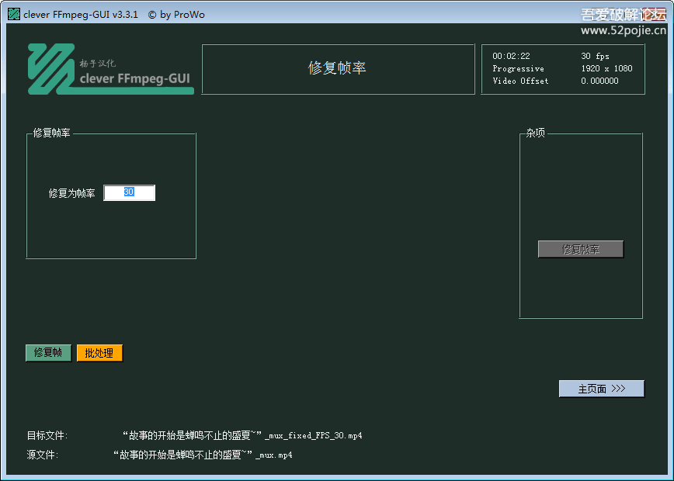Click the 源文件 label
The height and width of the screenshot is (481, 674).
(43, 455)
